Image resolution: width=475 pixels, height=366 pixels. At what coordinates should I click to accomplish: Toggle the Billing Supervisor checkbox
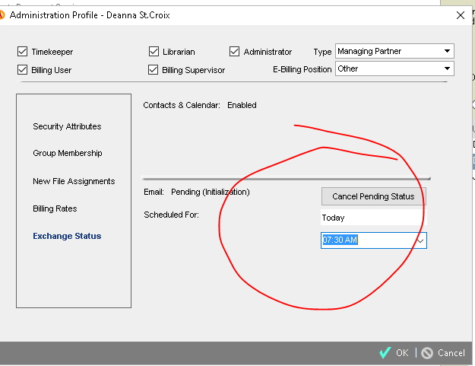point(154,70)
